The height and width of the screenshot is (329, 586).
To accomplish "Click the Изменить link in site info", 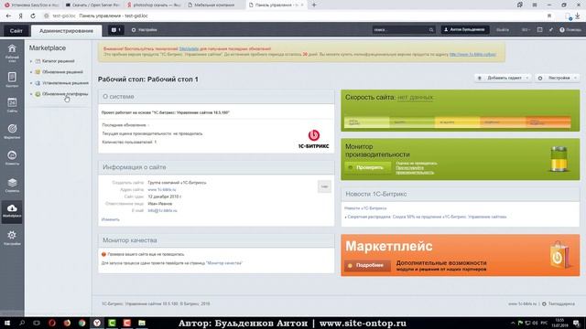I will pos(111,219).
